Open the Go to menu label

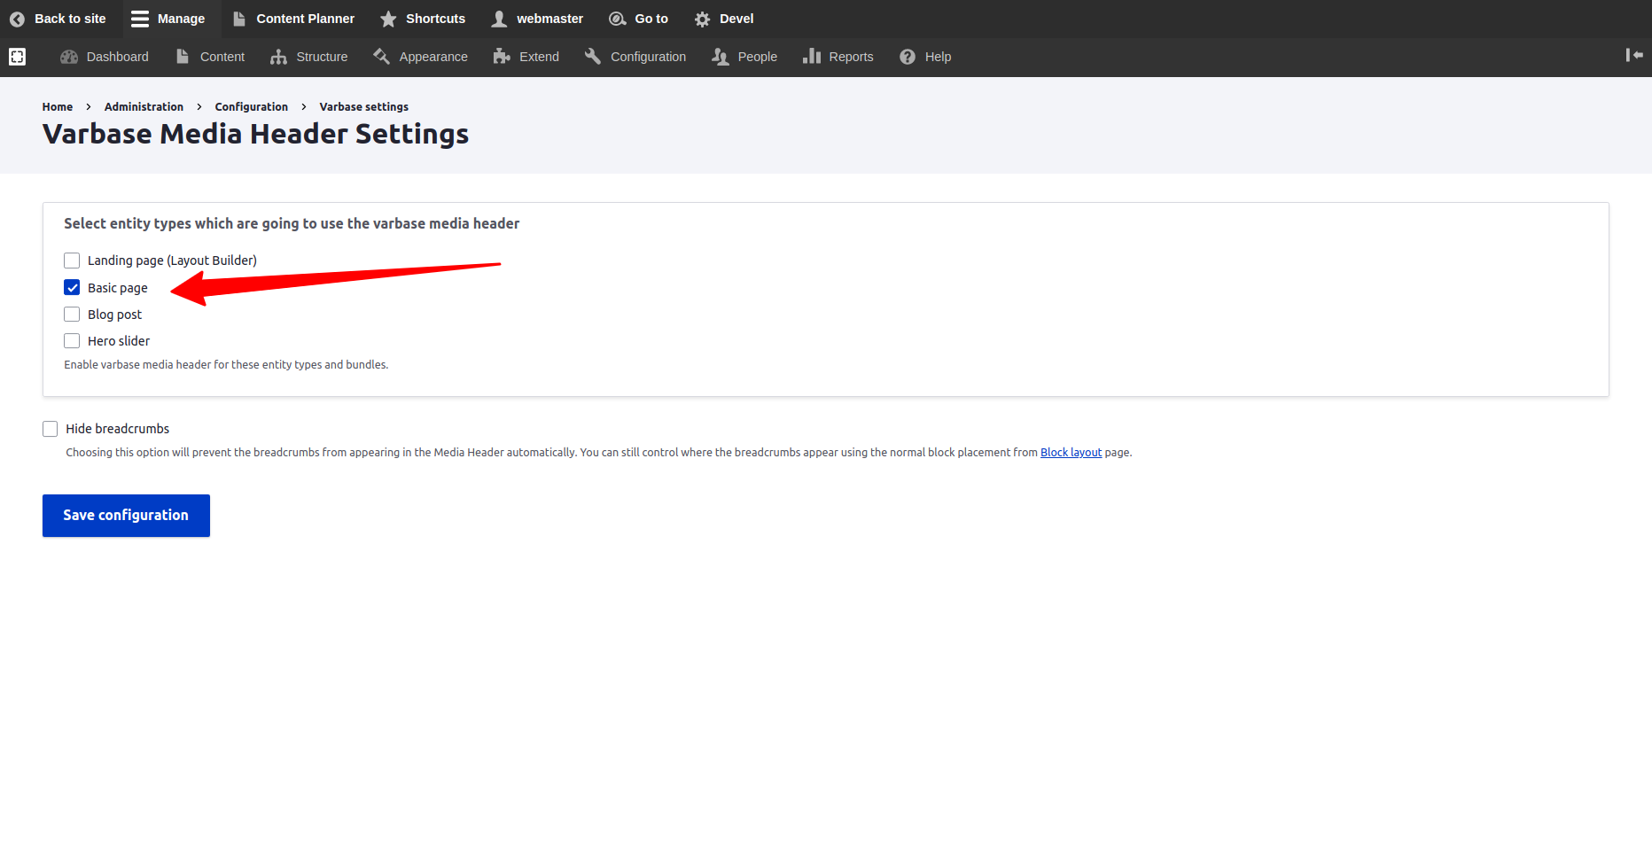click(651, 19)
